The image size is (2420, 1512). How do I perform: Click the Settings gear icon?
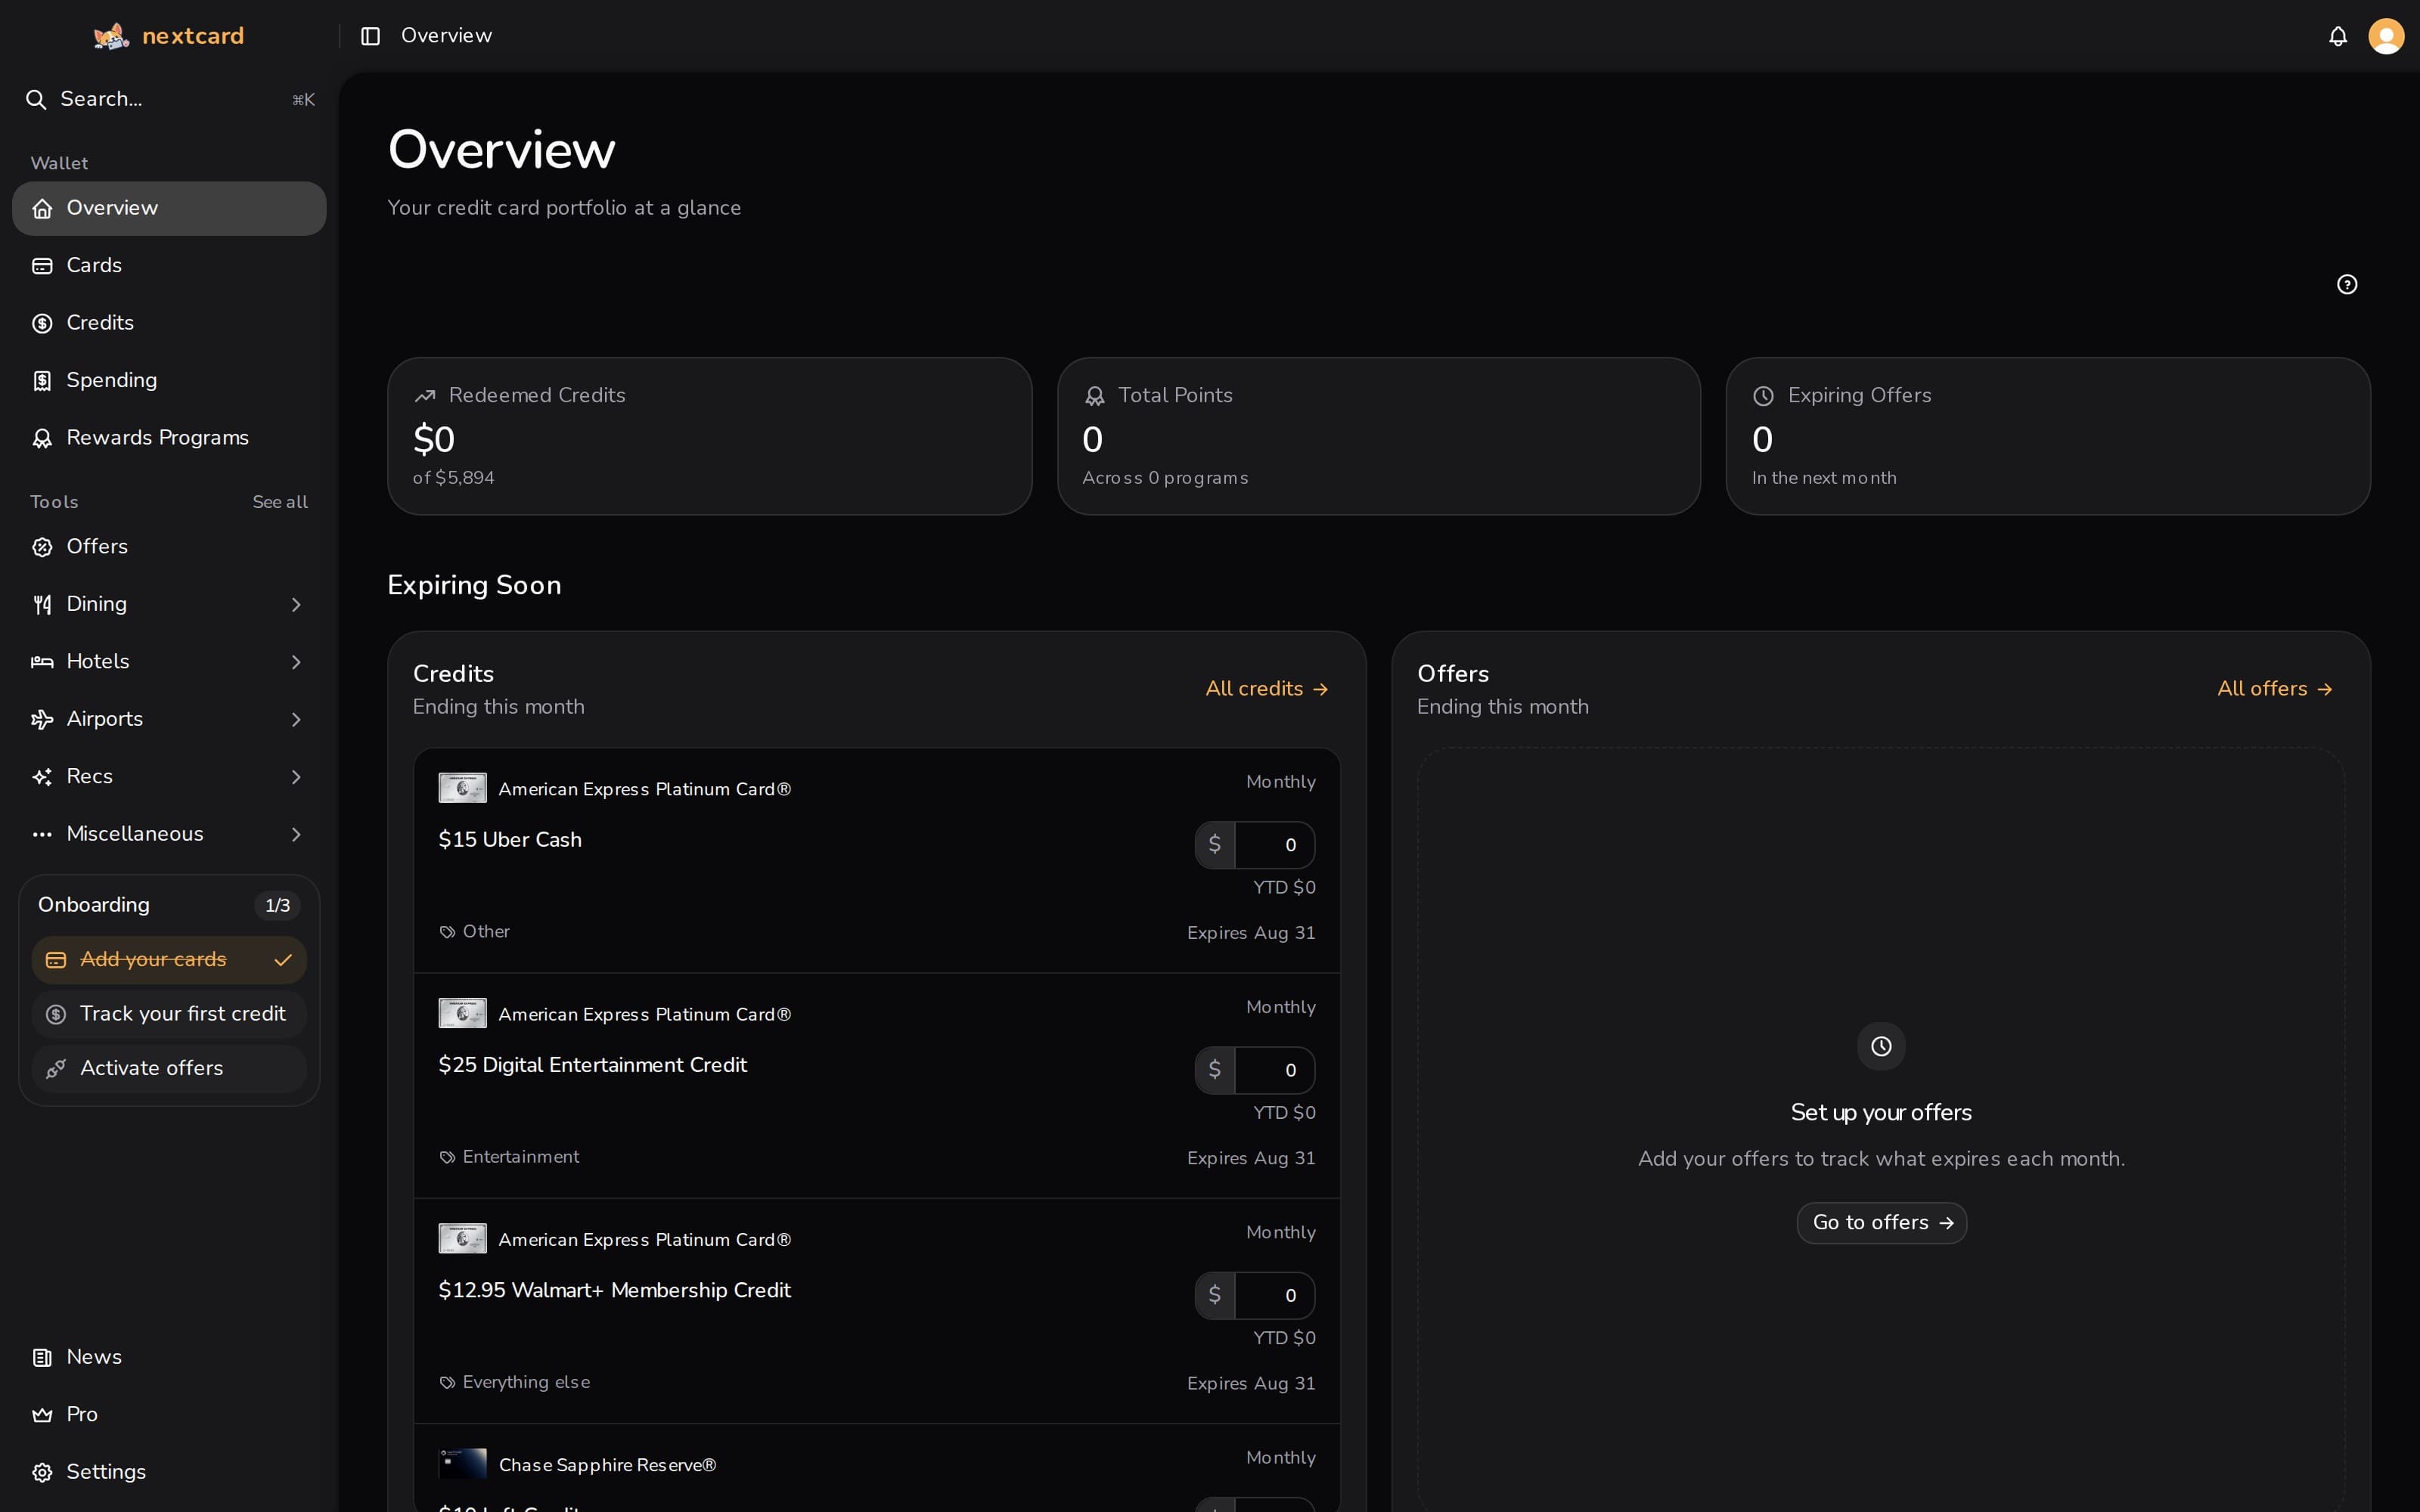pos(42,1472)
